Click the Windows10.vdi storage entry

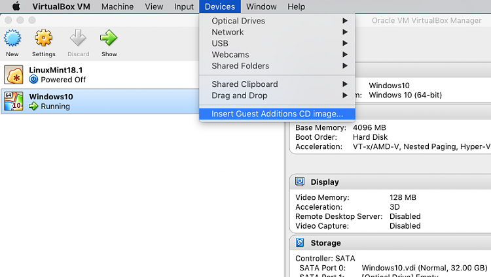click(x=424, y=268)
